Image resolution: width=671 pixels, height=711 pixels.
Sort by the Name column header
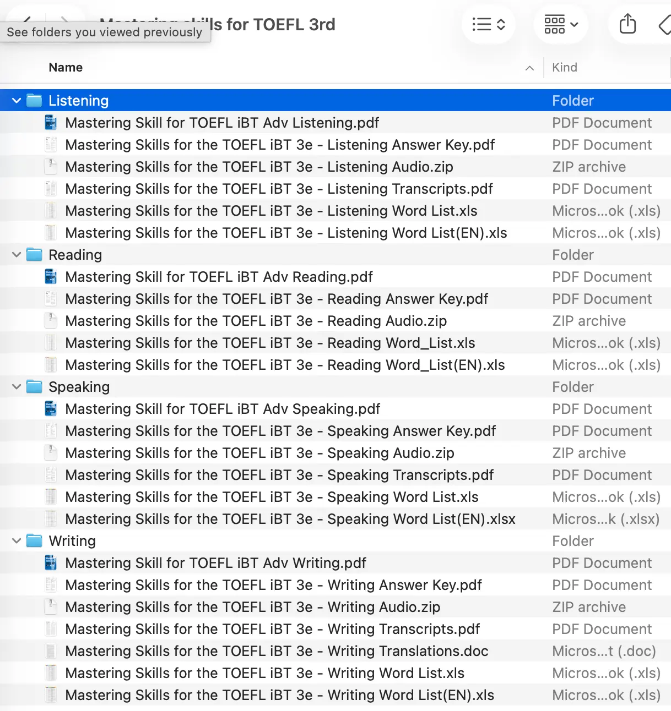pyautogui.click(x=66, y=68)
